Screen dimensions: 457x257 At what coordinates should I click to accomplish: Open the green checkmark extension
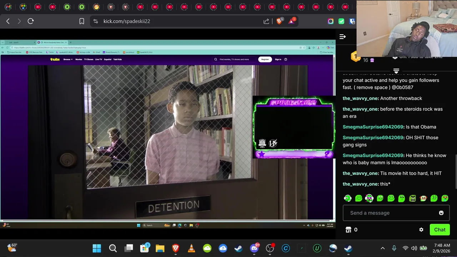[341, 21]
